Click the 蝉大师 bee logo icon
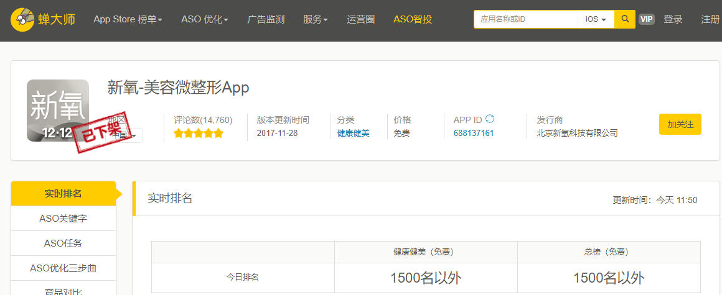Screen dimensions: 722x295 22,19
